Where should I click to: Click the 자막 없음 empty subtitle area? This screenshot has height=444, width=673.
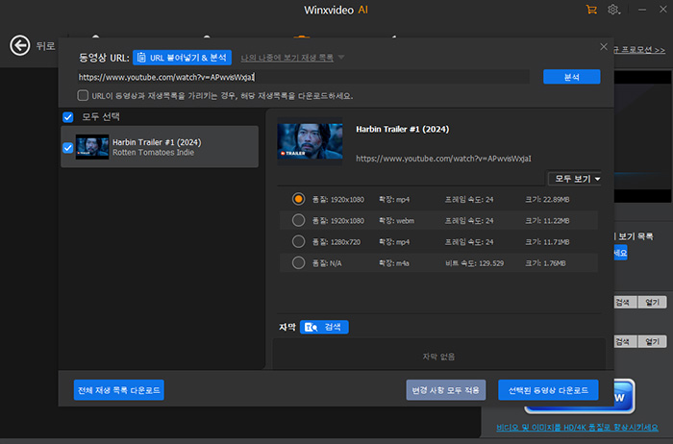[438, 356]
